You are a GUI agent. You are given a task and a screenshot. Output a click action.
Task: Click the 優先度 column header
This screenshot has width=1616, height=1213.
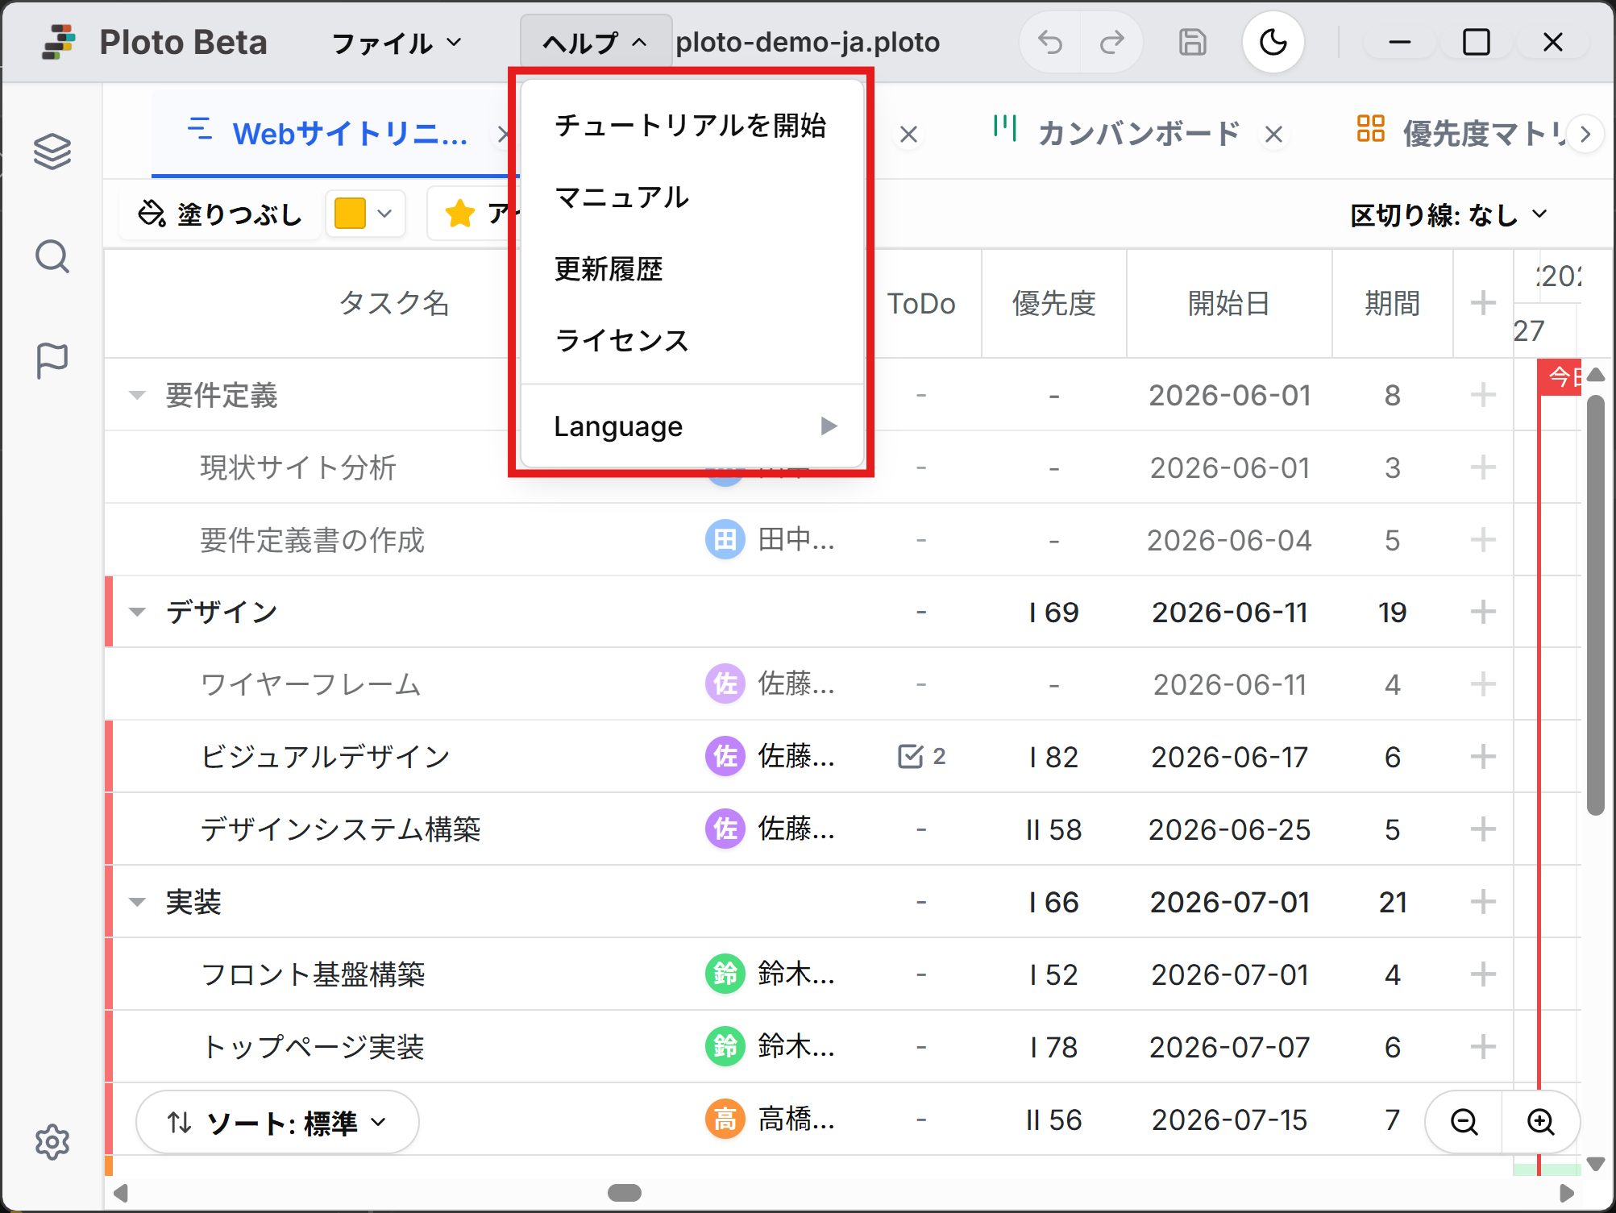click(x=1053, y=303)
